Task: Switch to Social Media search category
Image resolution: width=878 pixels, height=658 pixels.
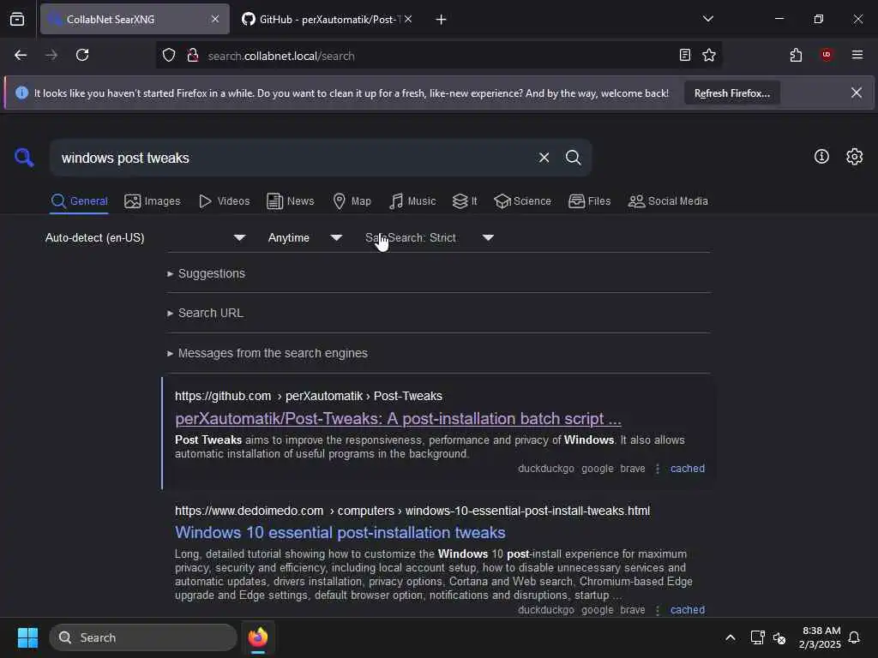Action: click(x=668, y=201)
